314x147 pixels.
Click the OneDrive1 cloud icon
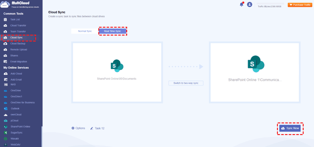[x=6, y=97]
